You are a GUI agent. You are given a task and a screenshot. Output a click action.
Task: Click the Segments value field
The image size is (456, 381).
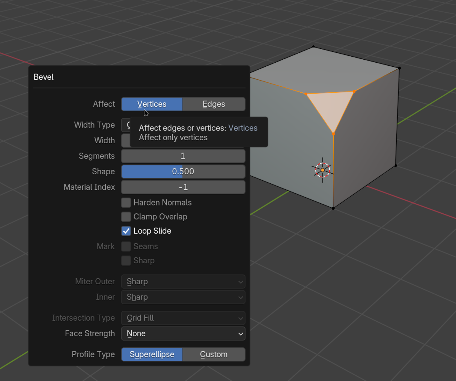[x=183, y=156]
